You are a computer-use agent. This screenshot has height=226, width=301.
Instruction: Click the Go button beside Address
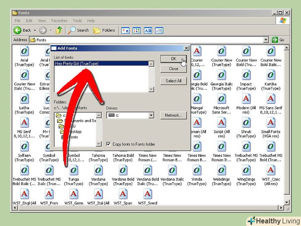pos(278,40)
